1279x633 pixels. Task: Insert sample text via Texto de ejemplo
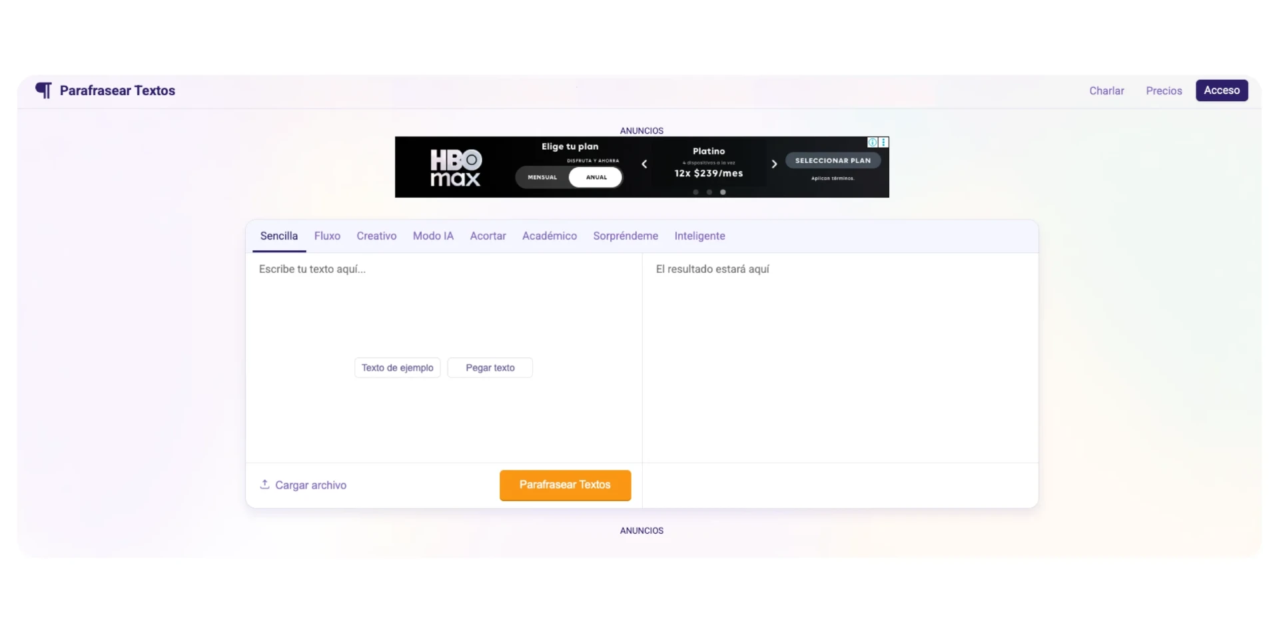click(397, 368)
